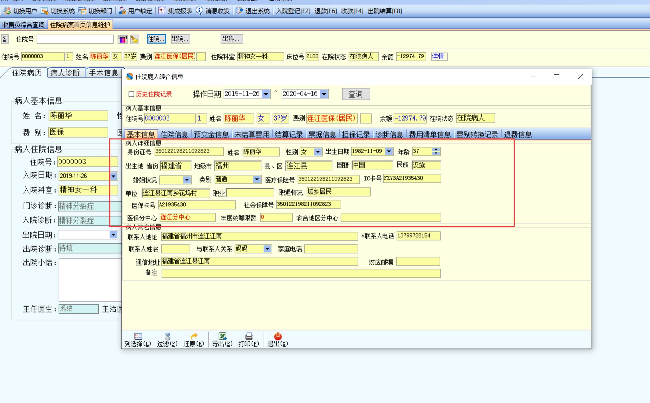Image resolution: width=650 pixels, height=403 pixels.
Task: Open the 与联系人关系 relationship dropdown
Action: tap(267, 249)
